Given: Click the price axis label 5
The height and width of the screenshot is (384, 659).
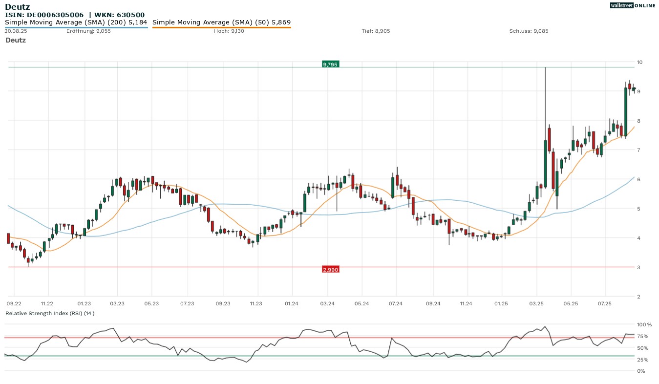Looking at the screenshot, I should (x=638, y=209).
